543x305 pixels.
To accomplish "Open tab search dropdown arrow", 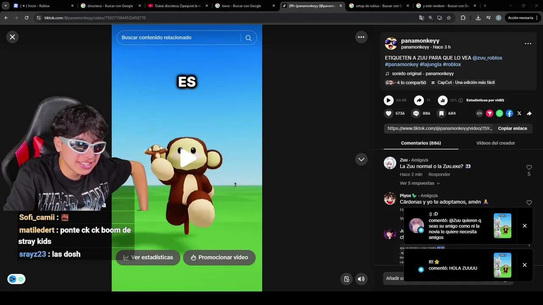I will (5, 6).
